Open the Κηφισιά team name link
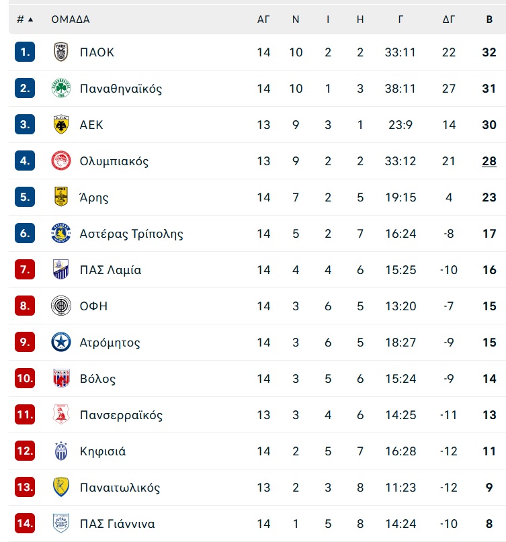Viewport: 506px width, 542px height. tap(103, 451)
